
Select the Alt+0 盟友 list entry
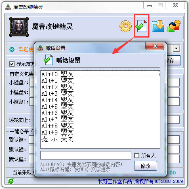(100, 74)
